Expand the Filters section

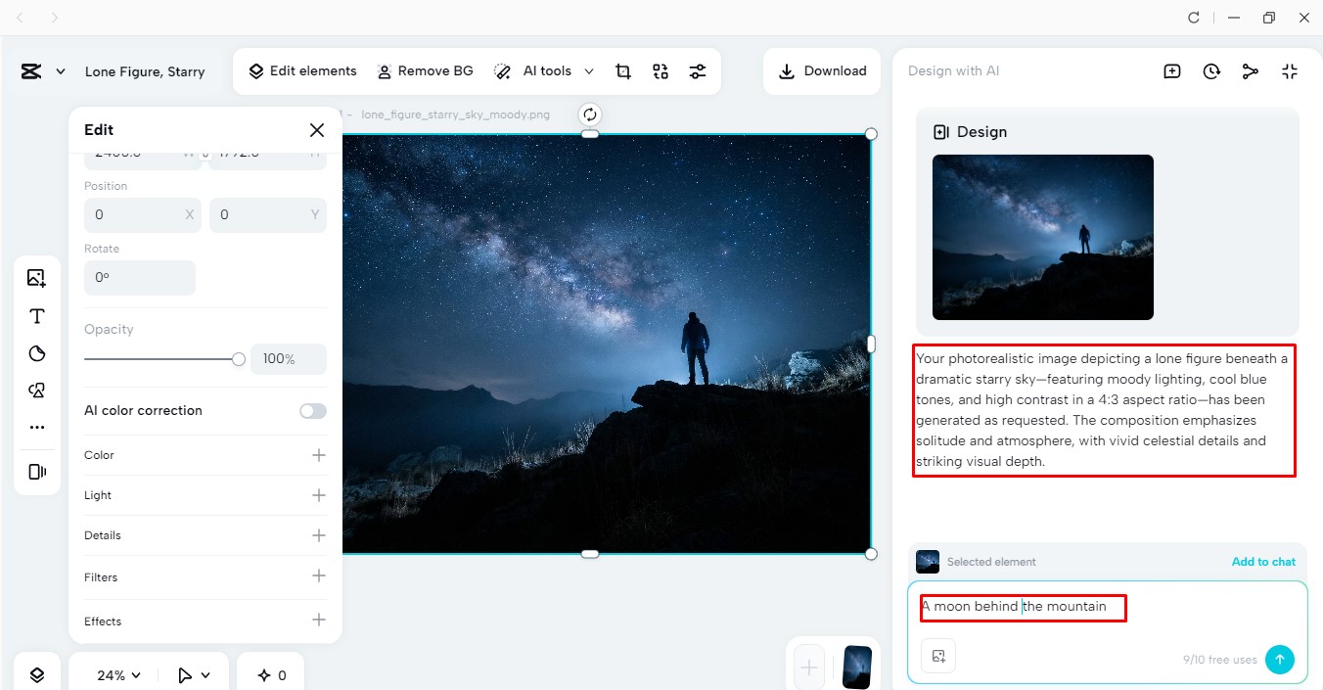point(318,577)
